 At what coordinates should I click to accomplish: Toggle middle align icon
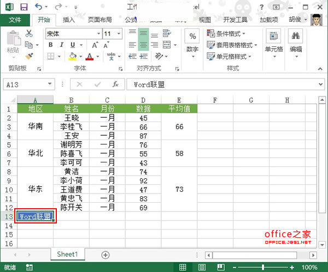143,33
